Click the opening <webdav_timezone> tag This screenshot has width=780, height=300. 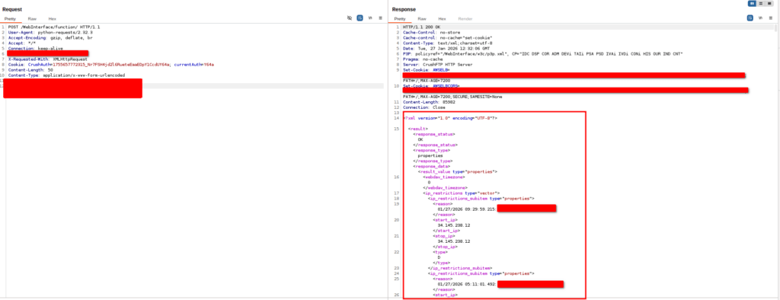tap(445, 177)
